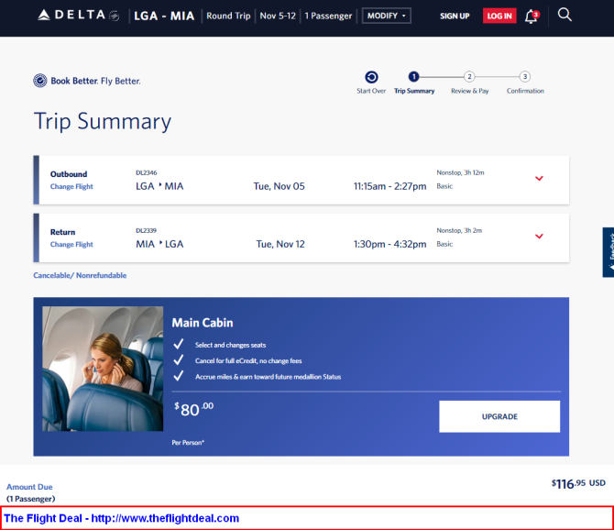
Task: Click the 11:15am - 2:27pm time
Action: [x=390, y=186]
